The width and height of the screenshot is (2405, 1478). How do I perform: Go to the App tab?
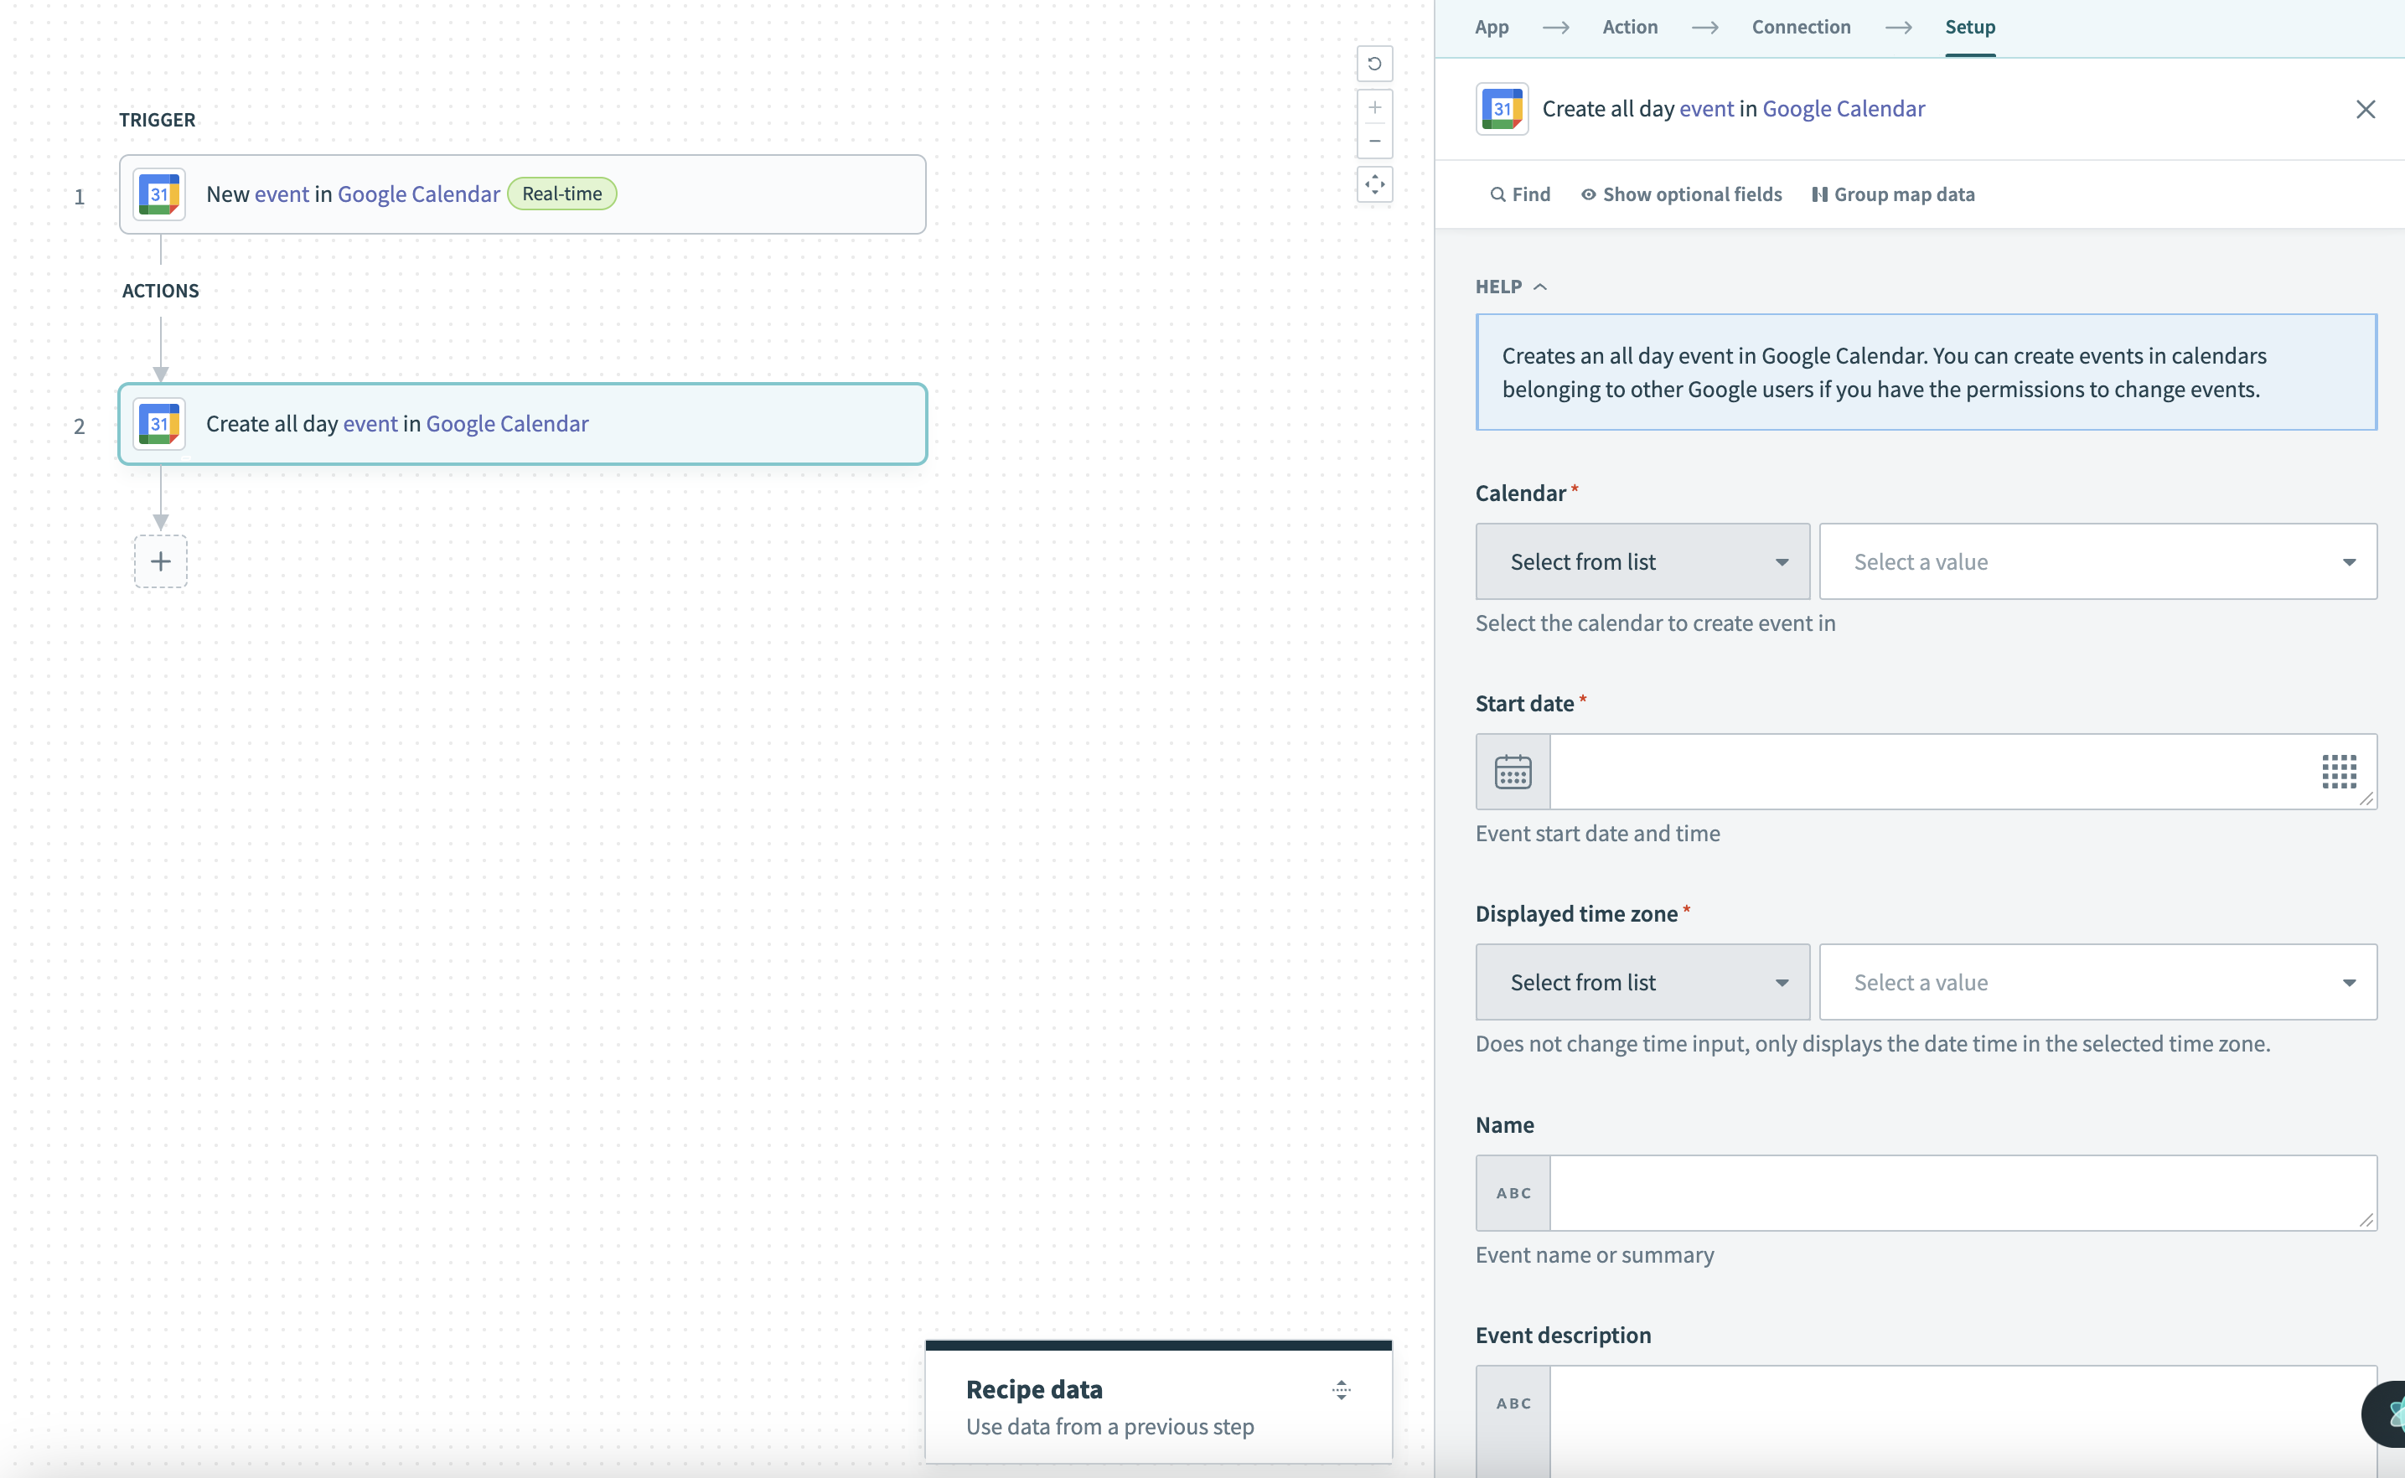[1491, 28]
